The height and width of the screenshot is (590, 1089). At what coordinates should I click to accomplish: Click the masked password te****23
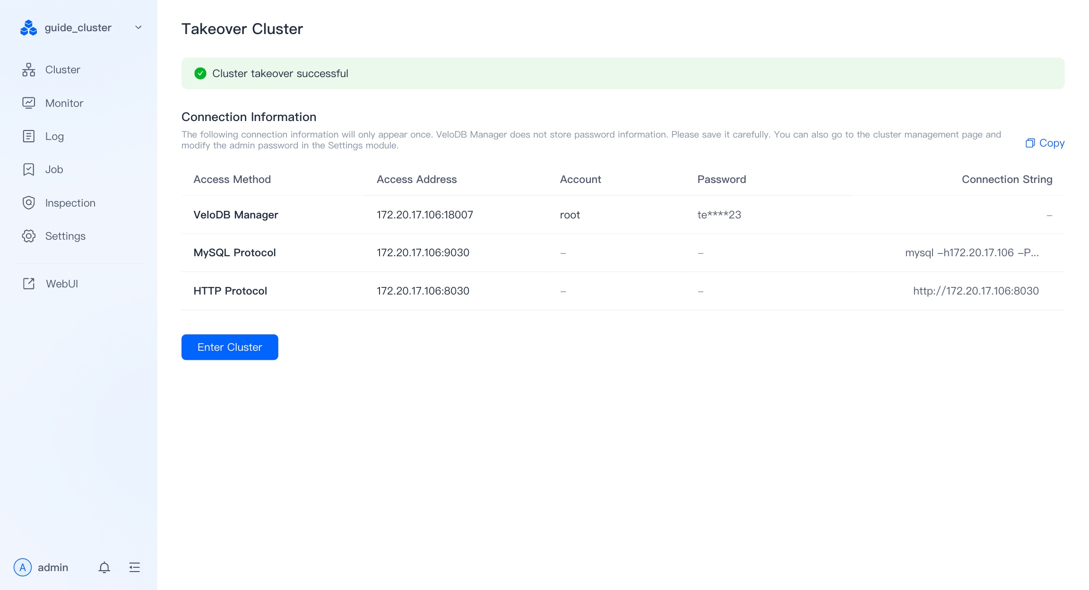[x=719, y=215]
